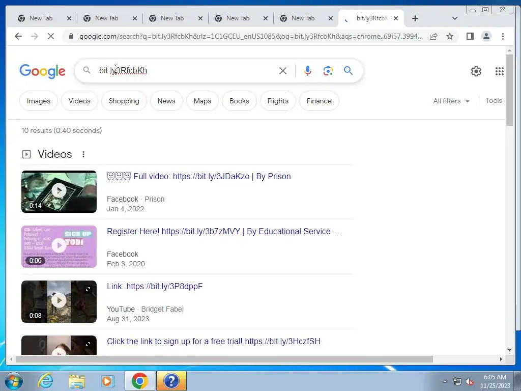Stop loading the page
Image resolution: width=521 pixels, height=391 pixels.
coord(50,36)
